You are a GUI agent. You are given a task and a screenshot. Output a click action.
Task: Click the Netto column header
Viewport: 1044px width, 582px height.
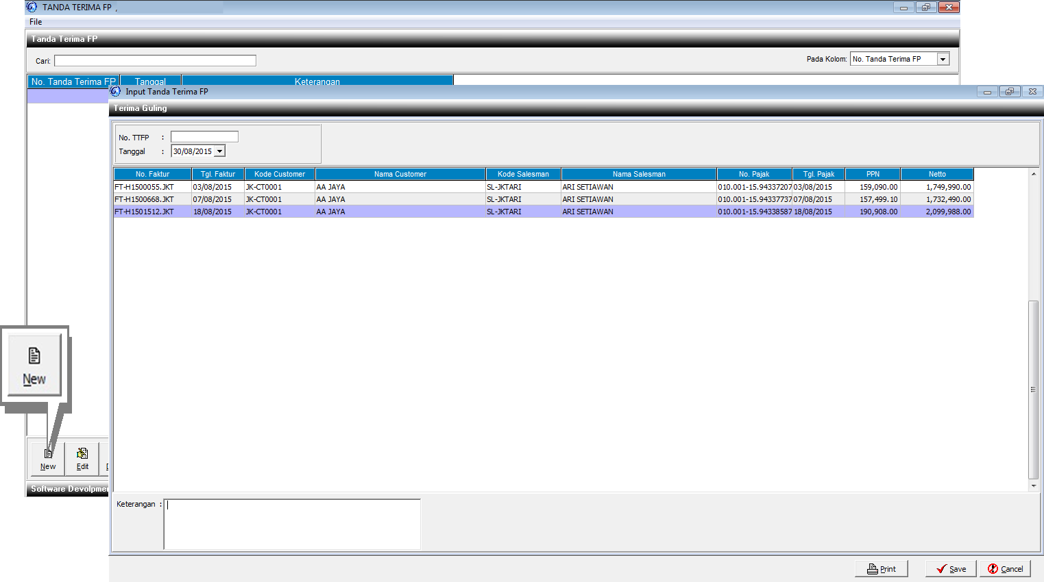pyautogui.click(x=937, y=174)
